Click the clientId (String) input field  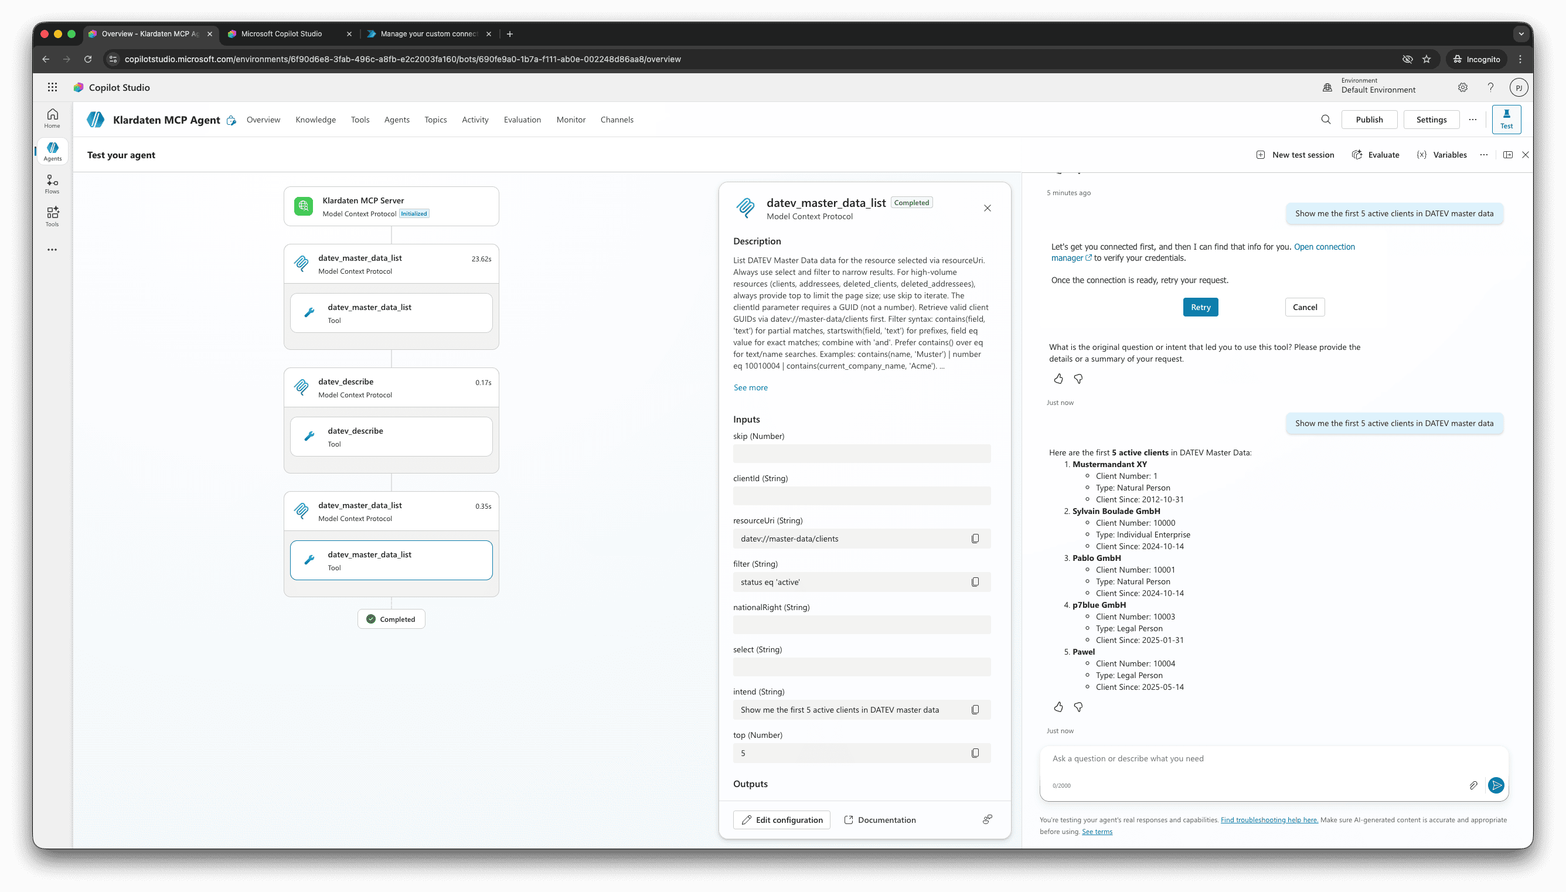click(x=862, y=496)
